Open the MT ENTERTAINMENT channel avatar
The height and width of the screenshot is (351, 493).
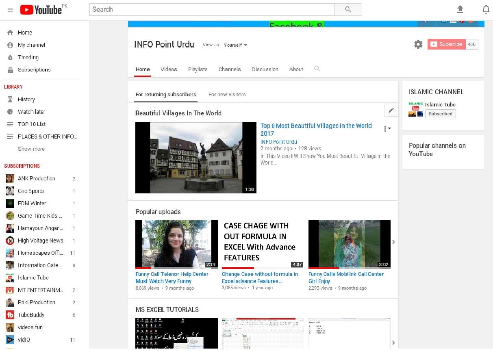[10, 290]
